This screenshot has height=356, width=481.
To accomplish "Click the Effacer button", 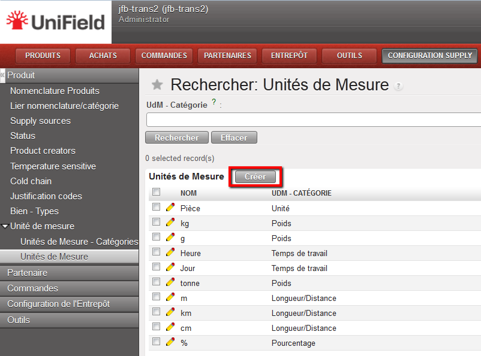I will [x=234, y=138].
